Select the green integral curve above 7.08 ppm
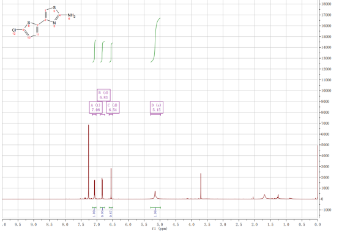339x233 pixels. [x=94, y=51]
